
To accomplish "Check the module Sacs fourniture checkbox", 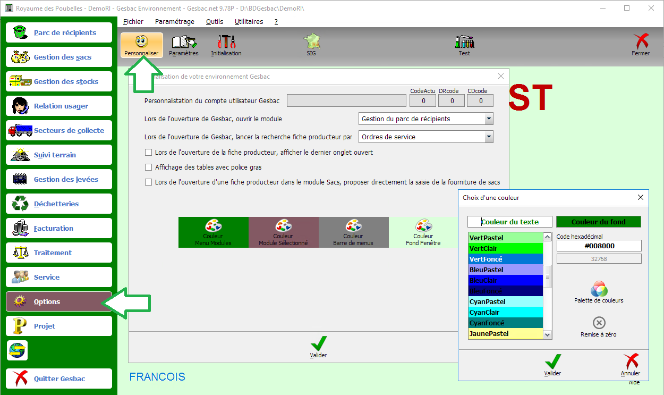I will click(149, 182).
